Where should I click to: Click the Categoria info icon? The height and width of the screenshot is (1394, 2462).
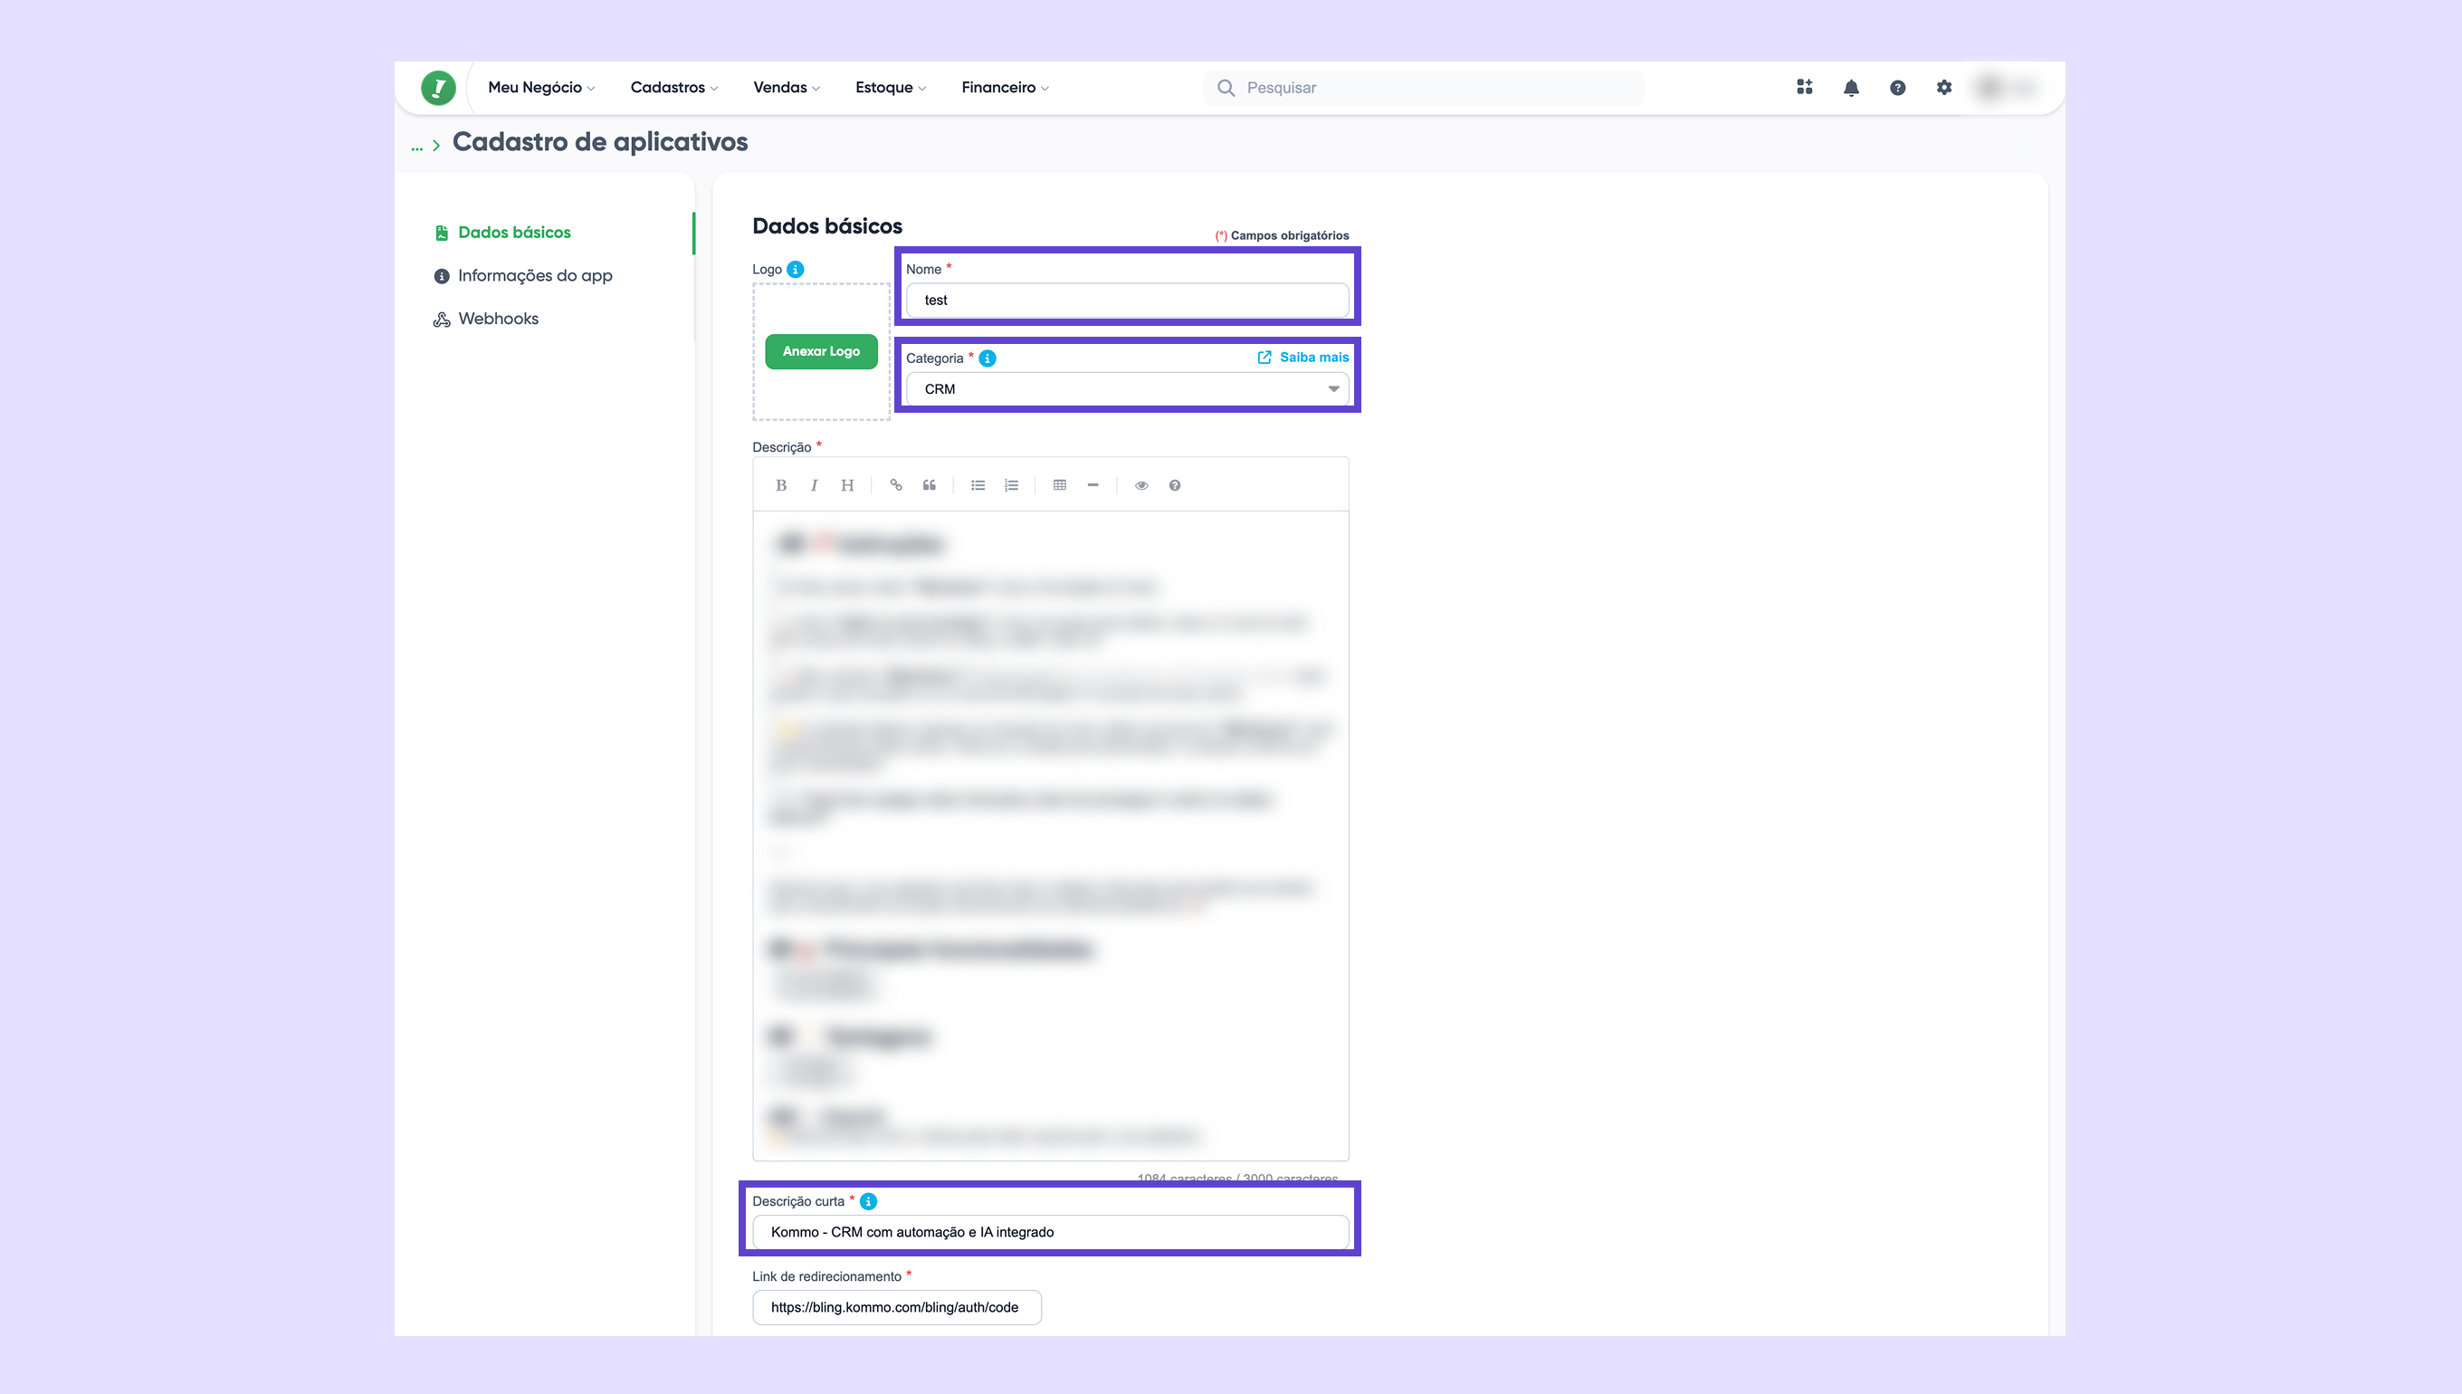tap(988, 358)
